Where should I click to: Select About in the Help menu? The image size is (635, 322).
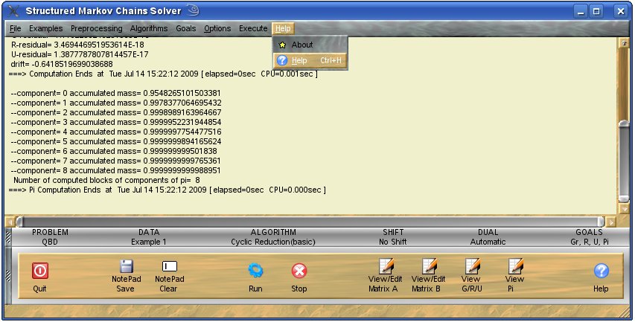[302, 45]
